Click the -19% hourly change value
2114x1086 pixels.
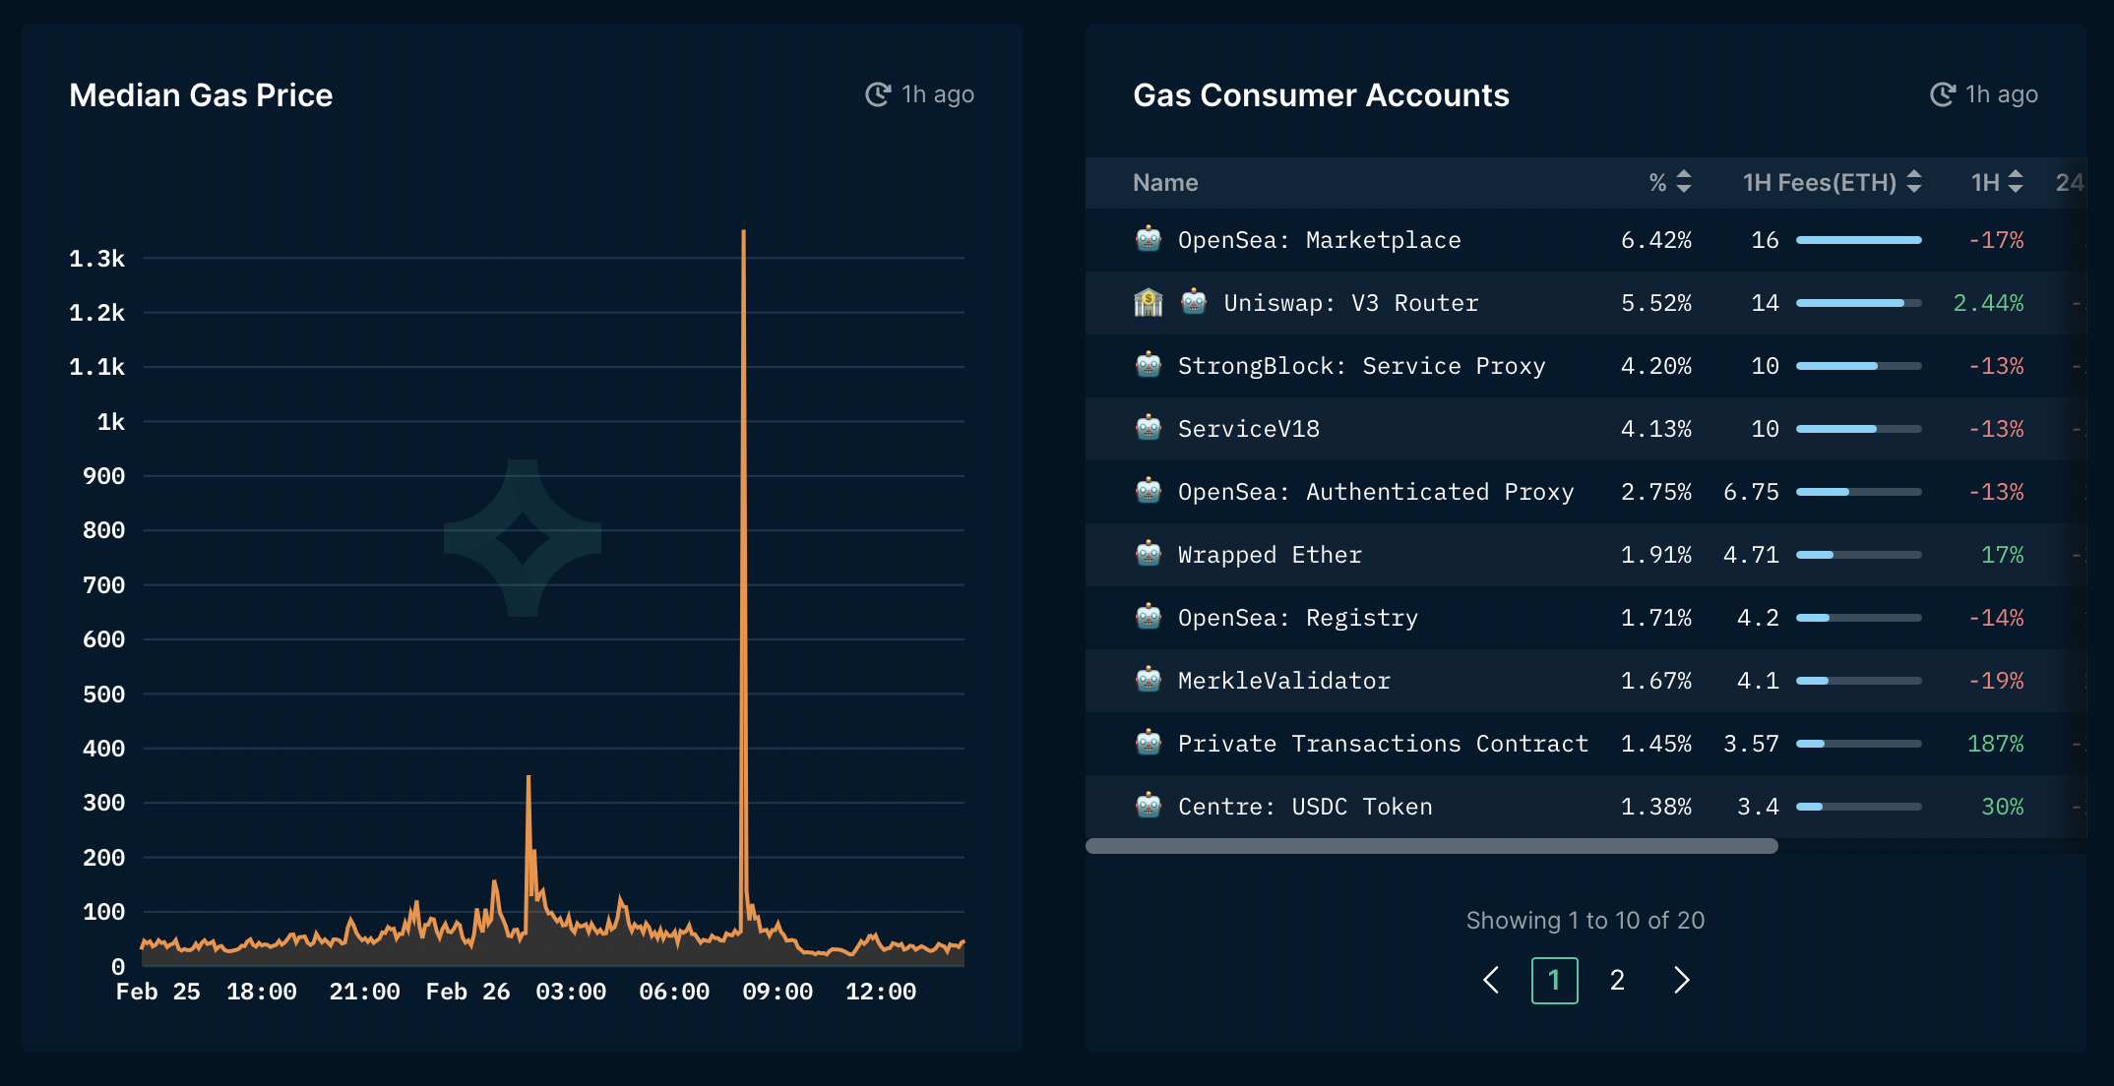pos(1996,681)
